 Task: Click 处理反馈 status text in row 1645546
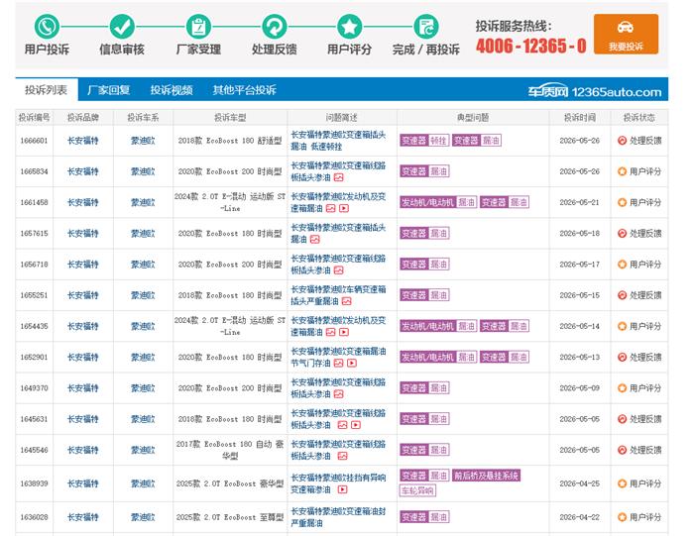click(645, 450)
